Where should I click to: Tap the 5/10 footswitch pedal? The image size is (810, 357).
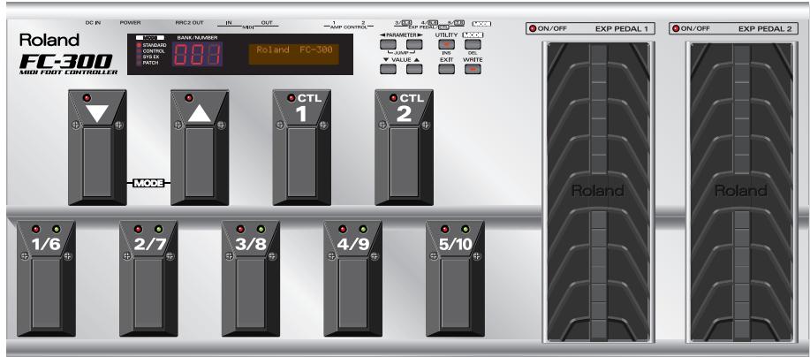(x=455, y=278)
